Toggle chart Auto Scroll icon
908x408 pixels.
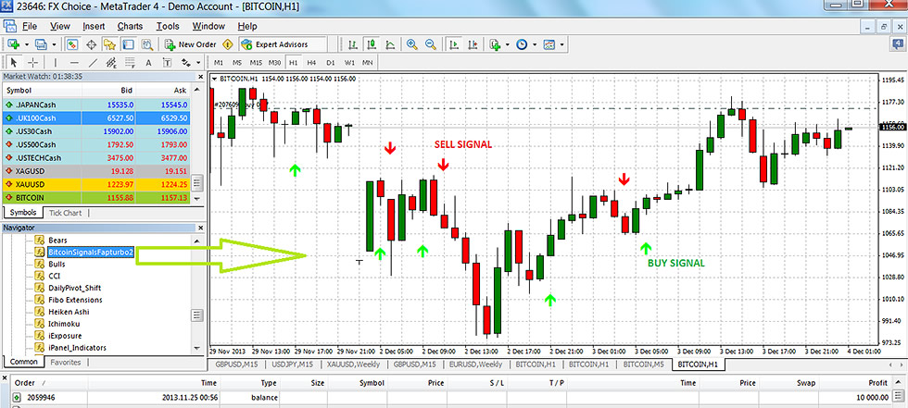[x=455, y=44]
